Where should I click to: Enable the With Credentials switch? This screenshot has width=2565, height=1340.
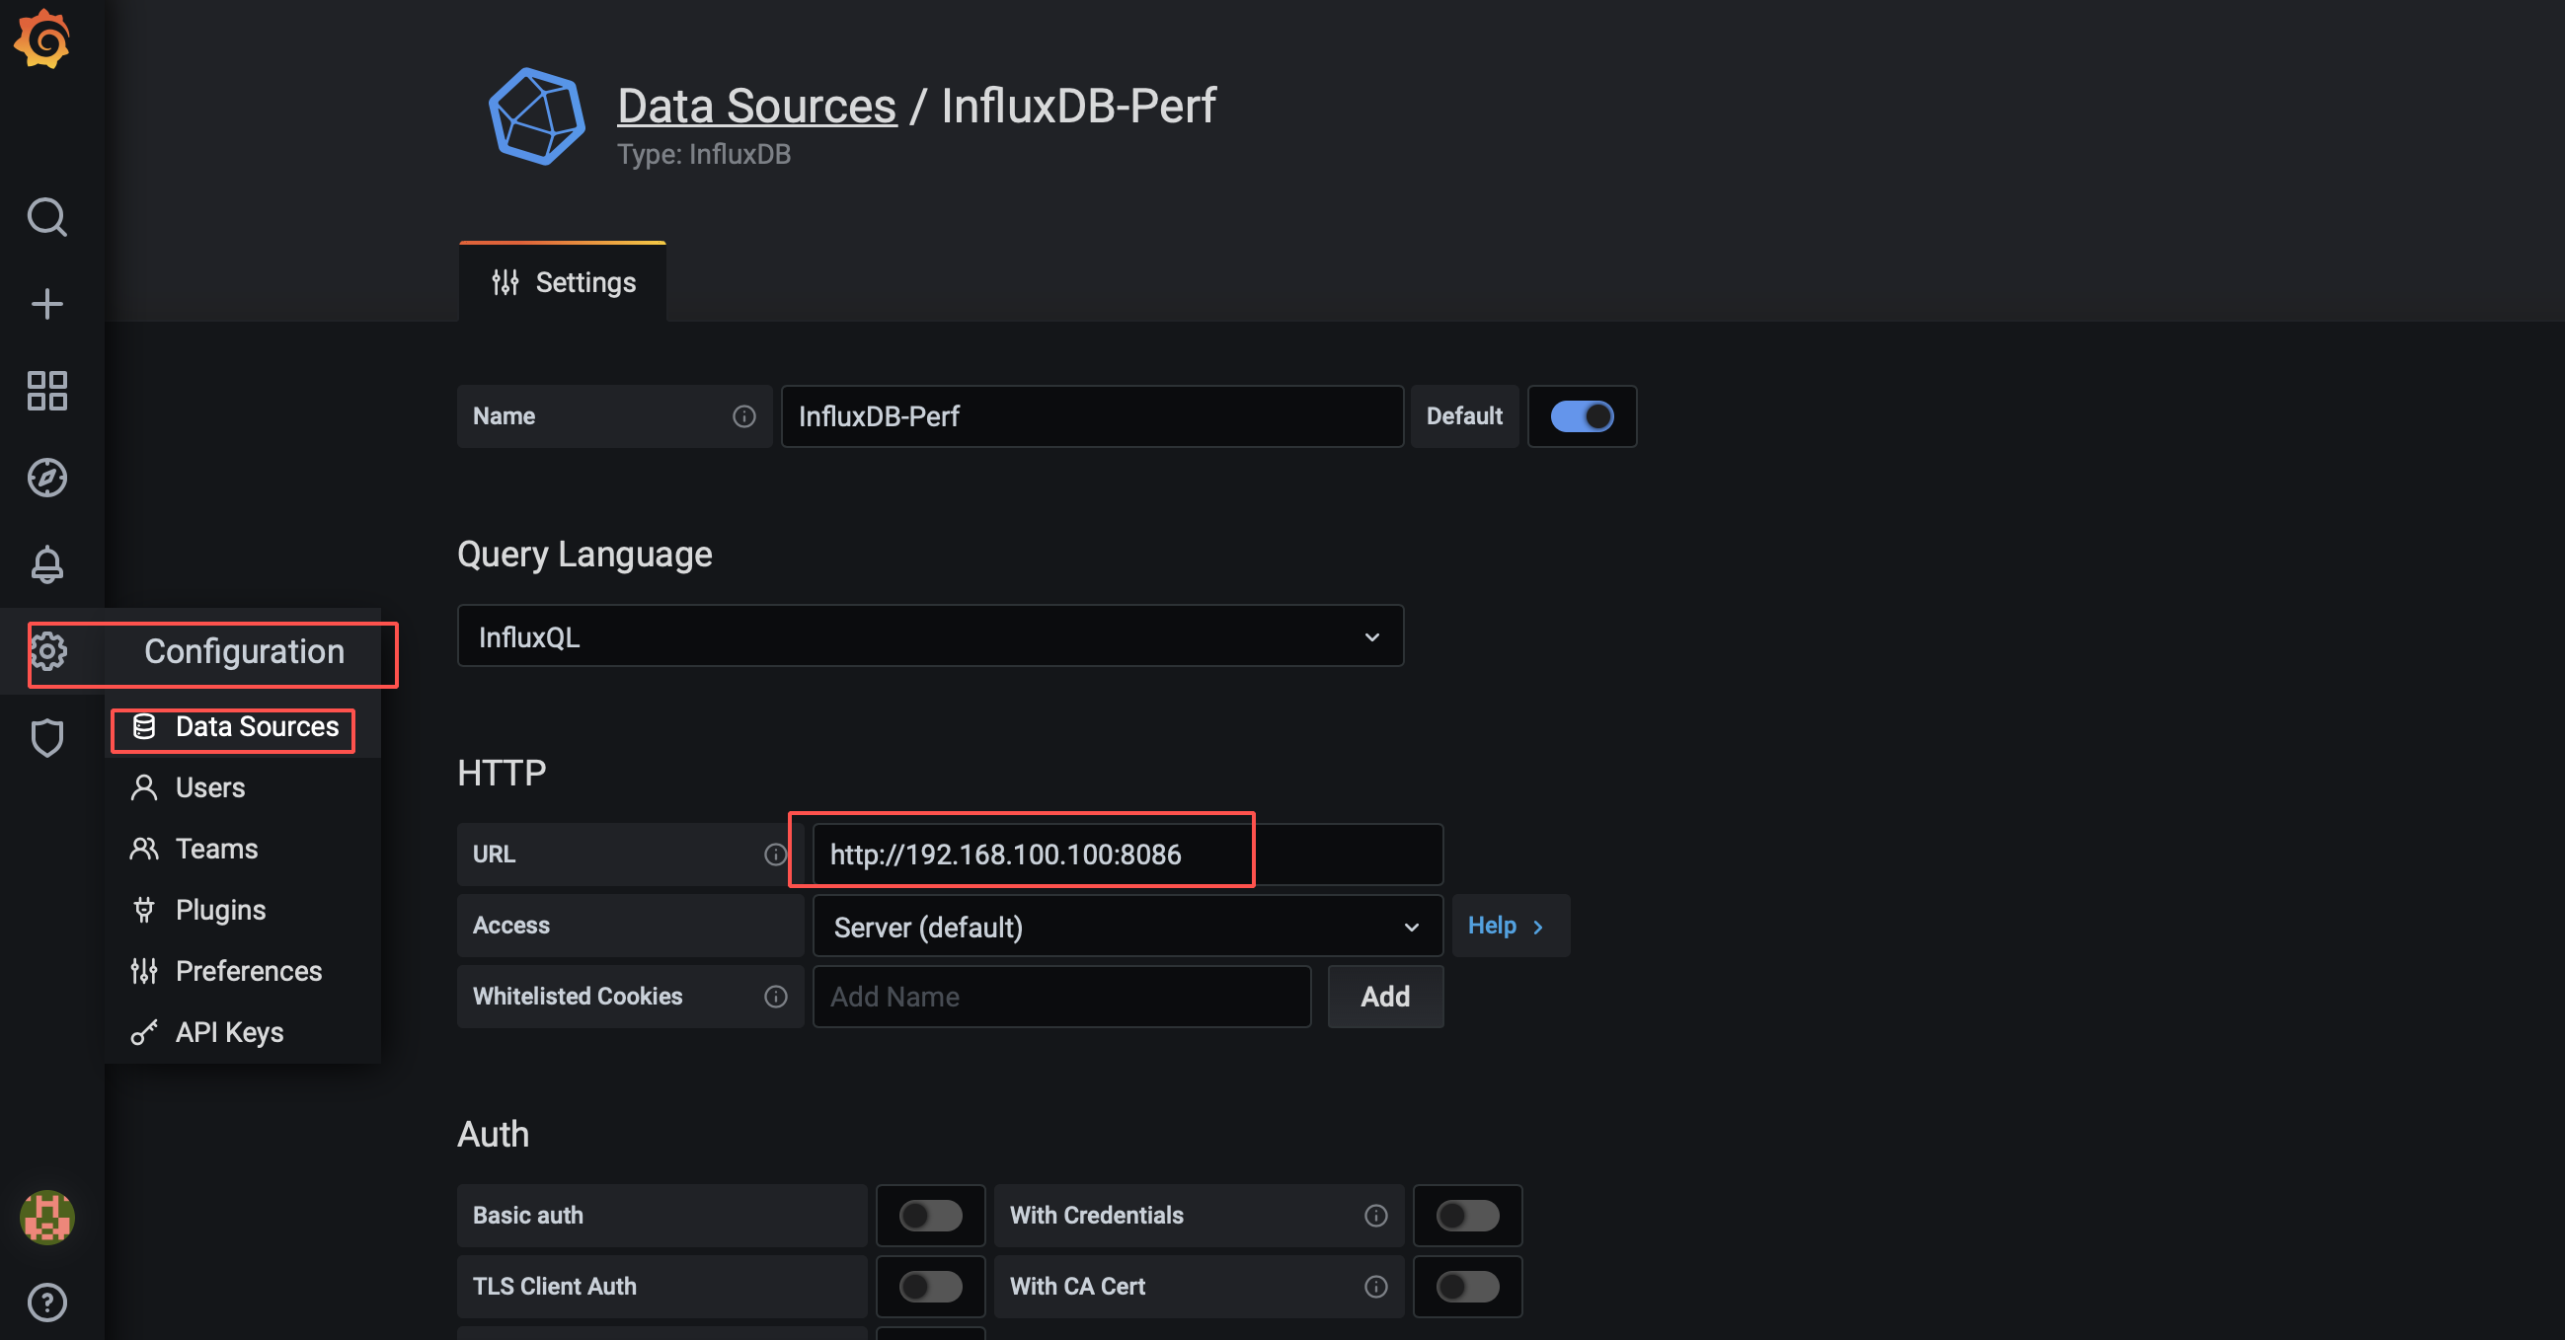1468,1216
